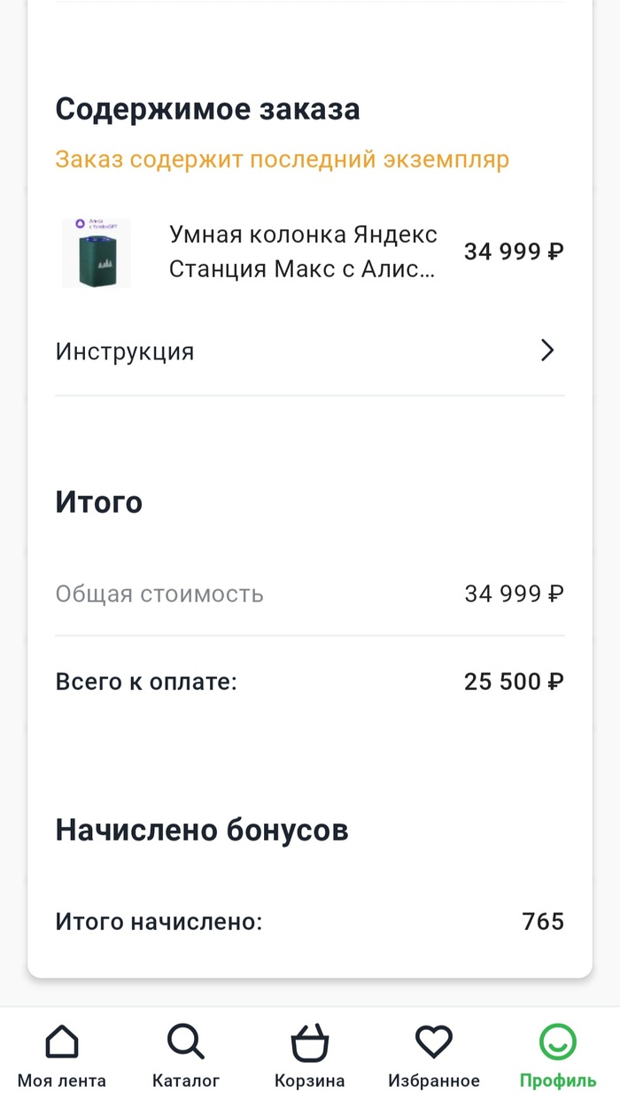Tap the Содержимое заказа heading
This screenshot has height=1115, width=620.
tap(207, 110)
